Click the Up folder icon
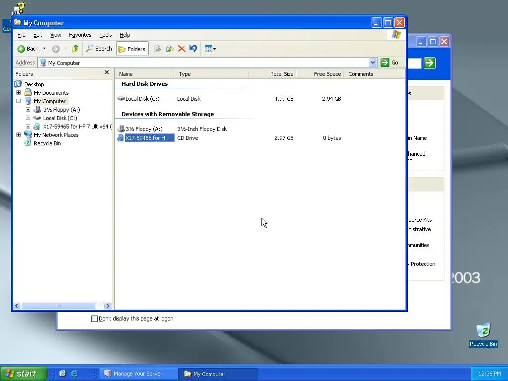Screen dimensions: 508x381 75,49
